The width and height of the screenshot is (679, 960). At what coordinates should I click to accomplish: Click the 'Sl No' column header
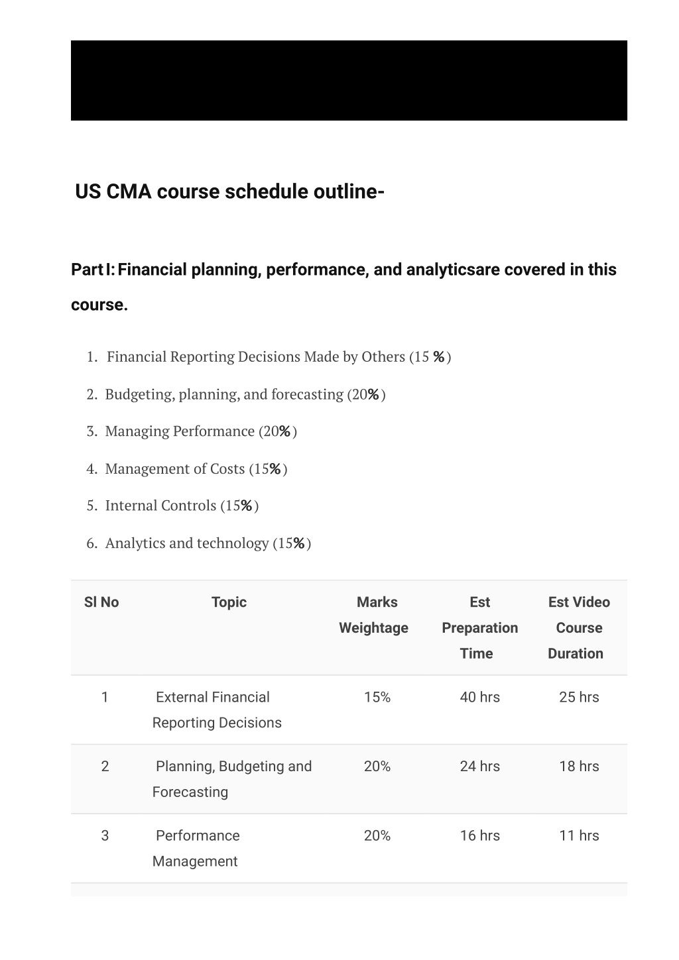[101, 602]
